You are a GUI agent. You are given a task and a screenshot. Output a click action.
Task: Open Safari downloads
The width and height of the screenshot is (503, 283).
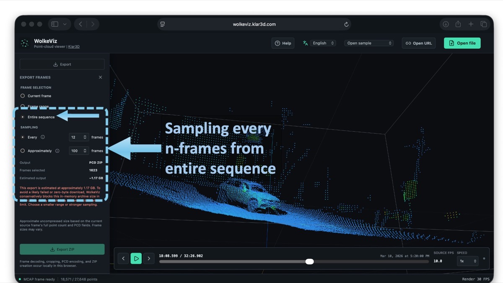(x=446, y=24)
